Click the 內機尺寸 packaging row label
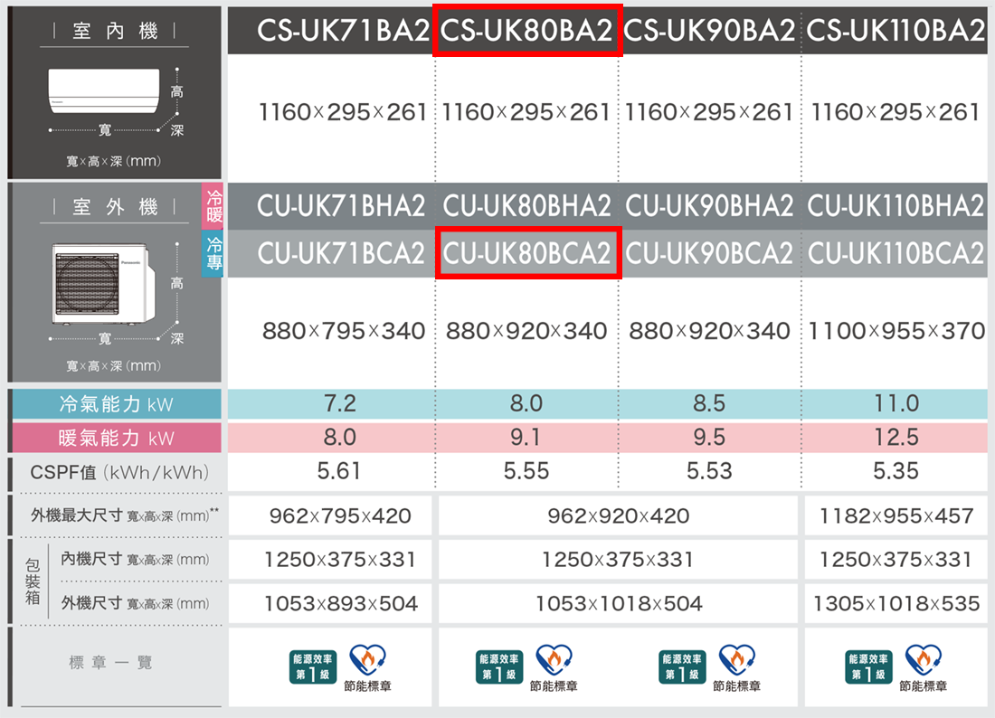The width and height of the screenshot is (995, 718). tap(135, 560)
